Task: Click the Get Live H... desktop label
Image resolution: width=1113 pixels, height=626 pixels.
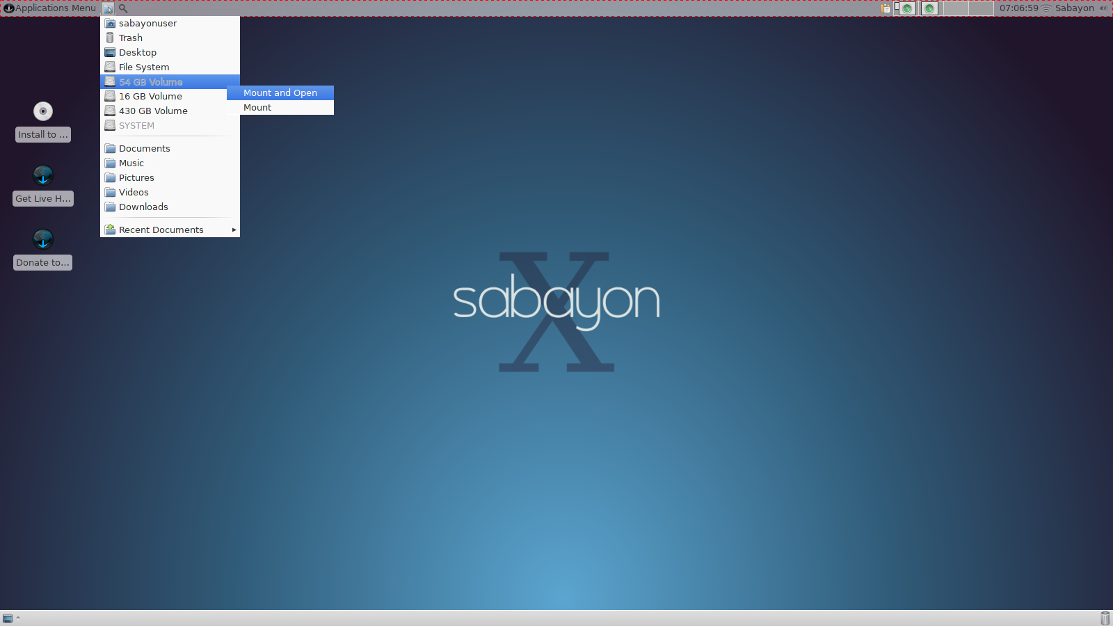Action: pos(43,198)
